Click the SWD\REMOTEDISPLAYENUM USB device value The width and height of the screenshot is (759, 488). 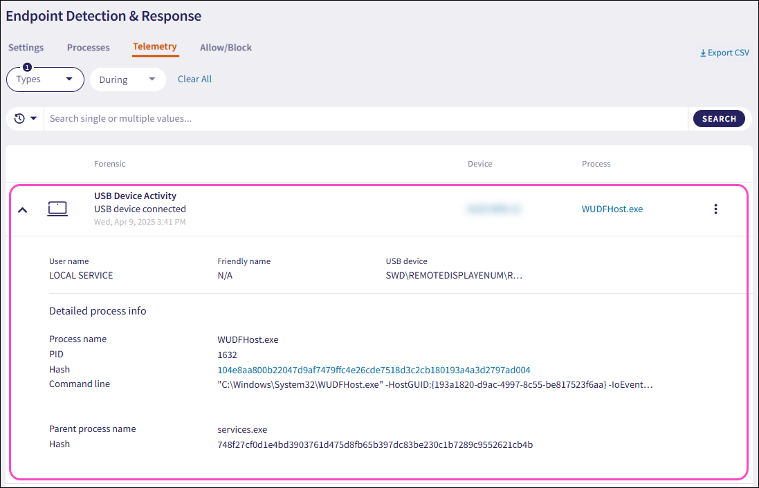(x=454, y=275)
